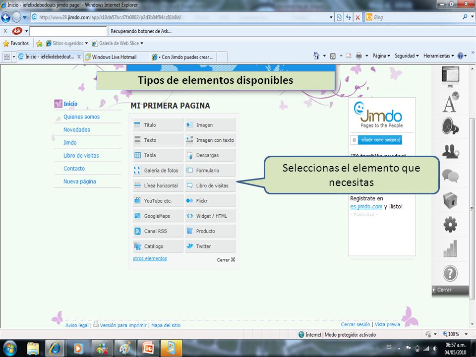Image resolution: width=476 pixels, height=357 pixels.
Task: Open the Libro de visitas navigation link
Action: click(x=81, y=155)
